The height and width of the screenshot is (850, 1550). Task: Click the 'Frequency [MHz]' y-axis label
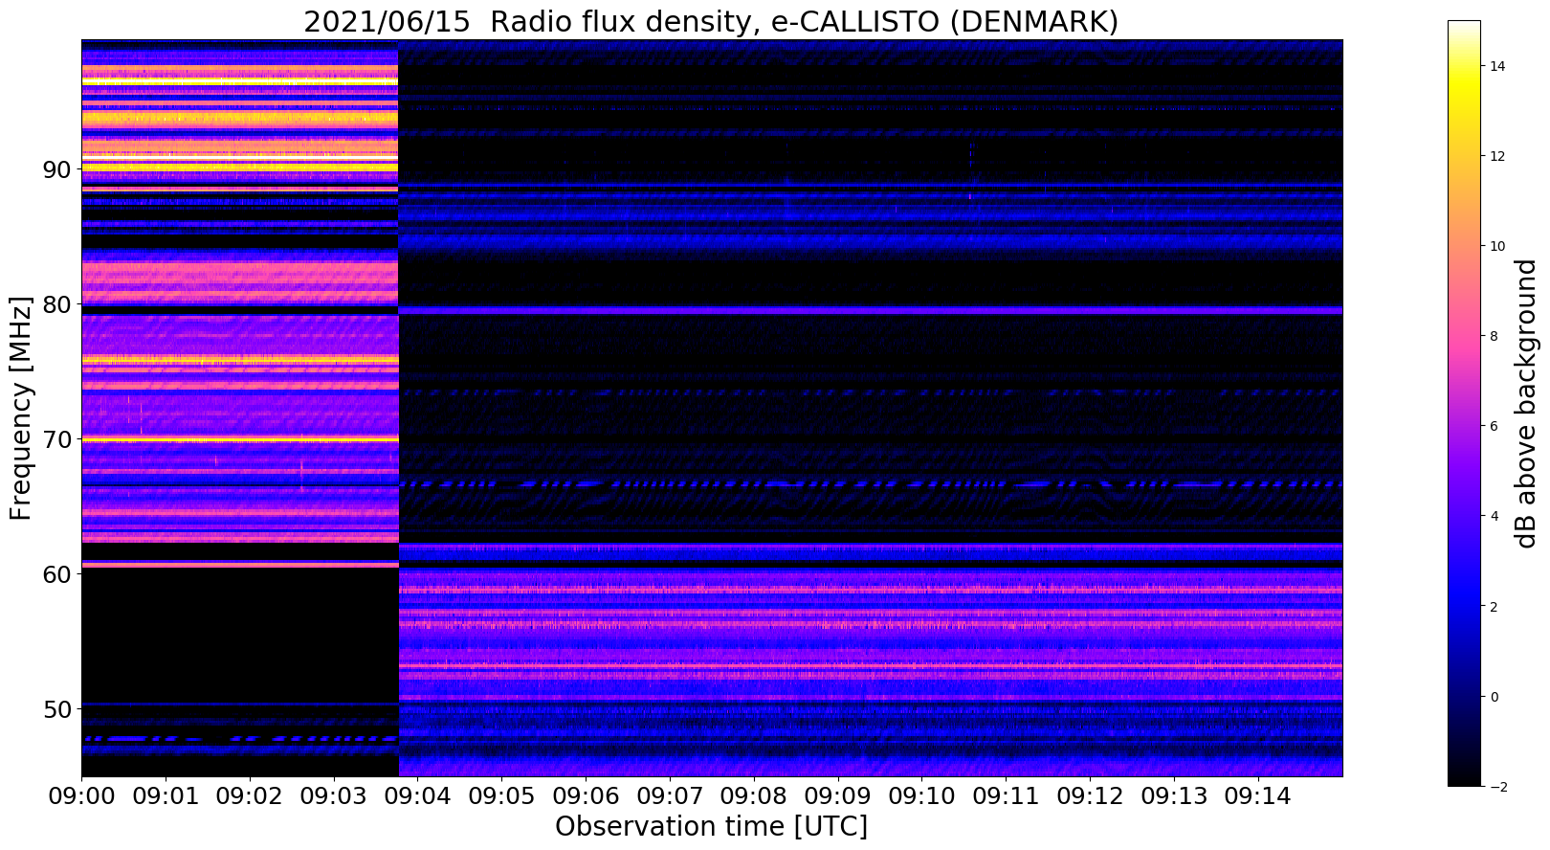(x=21, y=408)
